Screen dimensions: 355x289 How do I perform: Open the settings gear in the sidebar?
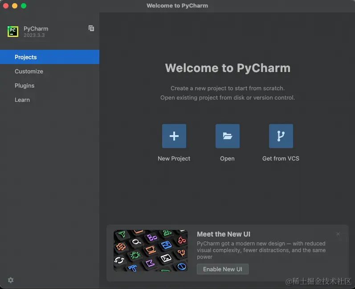pyautogui.click(x=11, y=280)
